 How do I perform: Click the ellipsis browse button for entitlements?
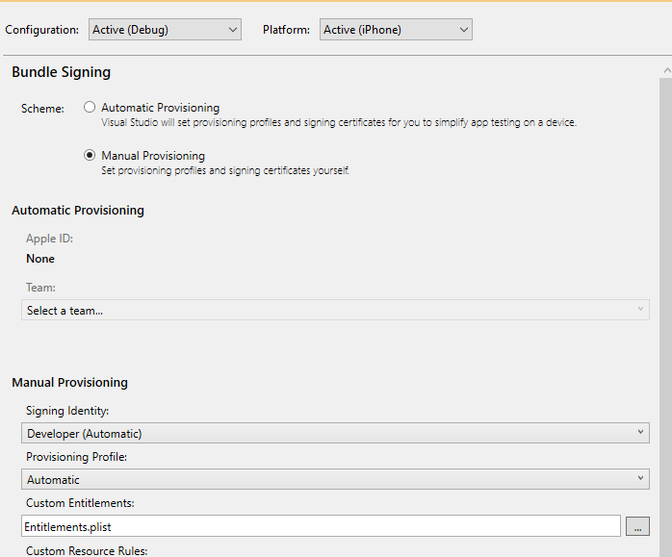click(x=637, y=526)
